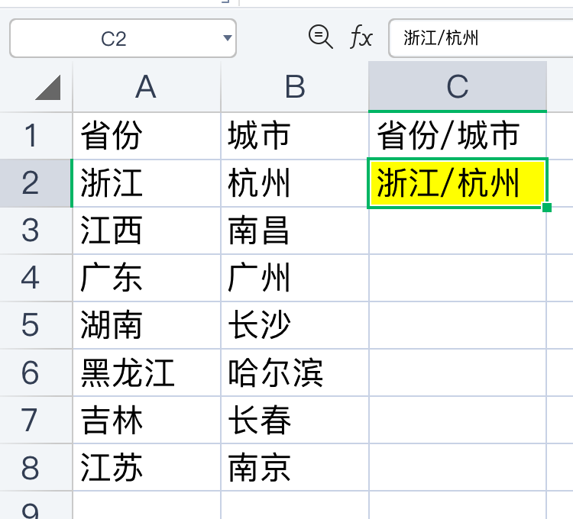
Task: Select empty cell C7 beside 长春
Action: tap(458, 420)
